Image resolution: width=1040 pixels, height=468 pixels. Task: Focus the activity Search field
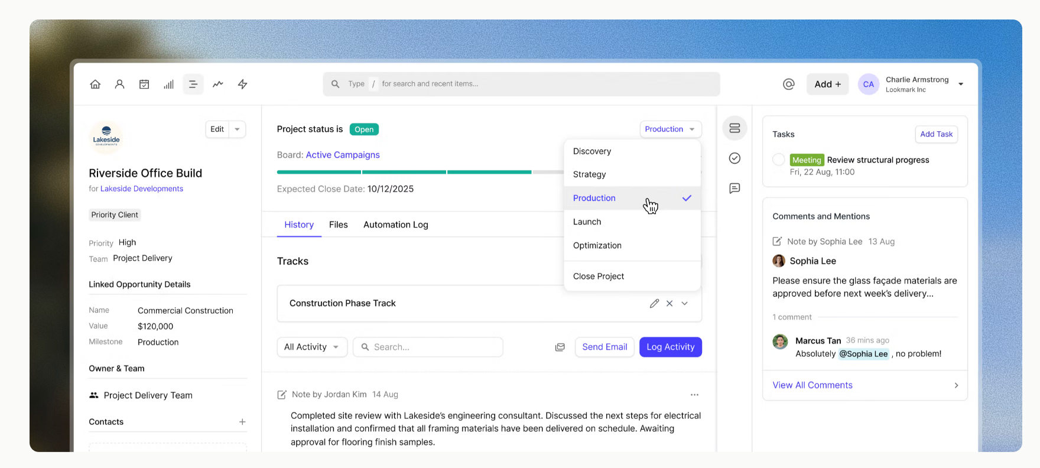tap(428, 347)
